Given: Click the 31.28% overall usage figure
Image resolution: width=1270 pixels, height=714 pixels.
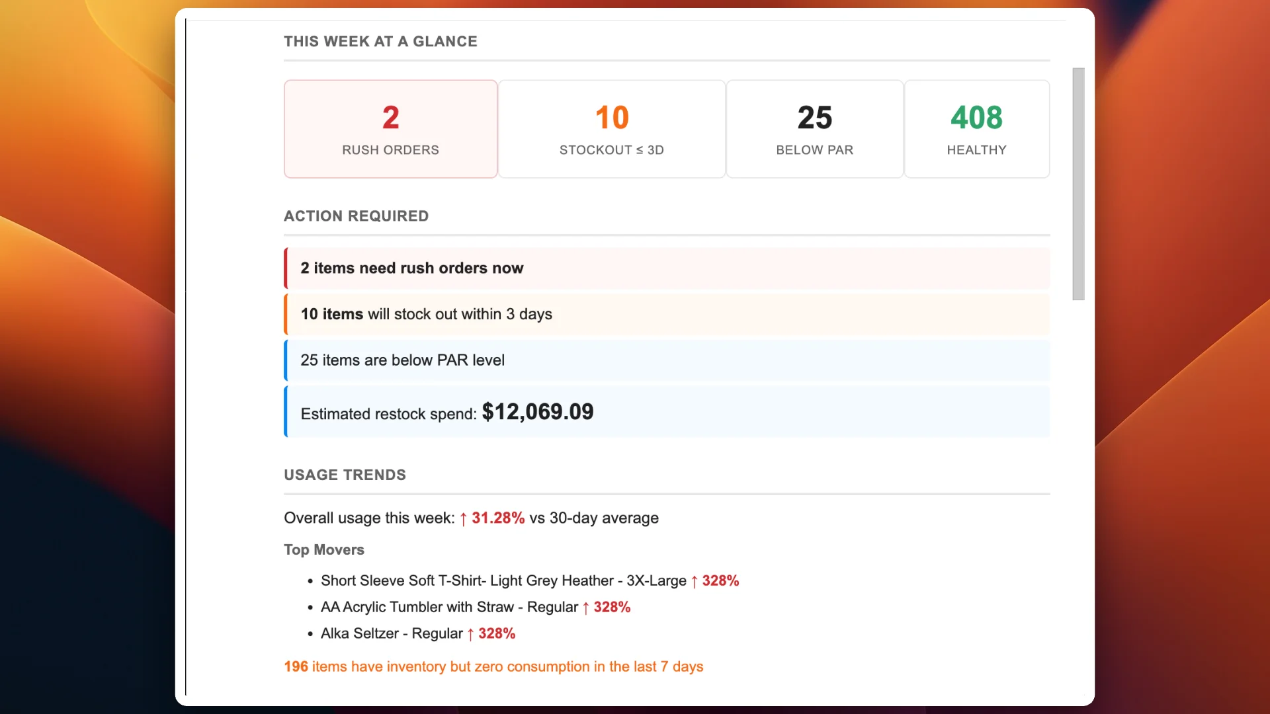Looking at the screenshot, I should (497, 518).
